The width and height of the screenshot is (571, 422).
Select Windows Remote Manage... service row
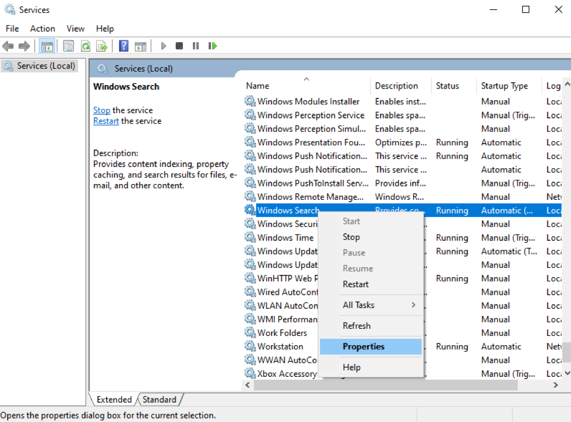pyautogui.click(x=402, y=196)
